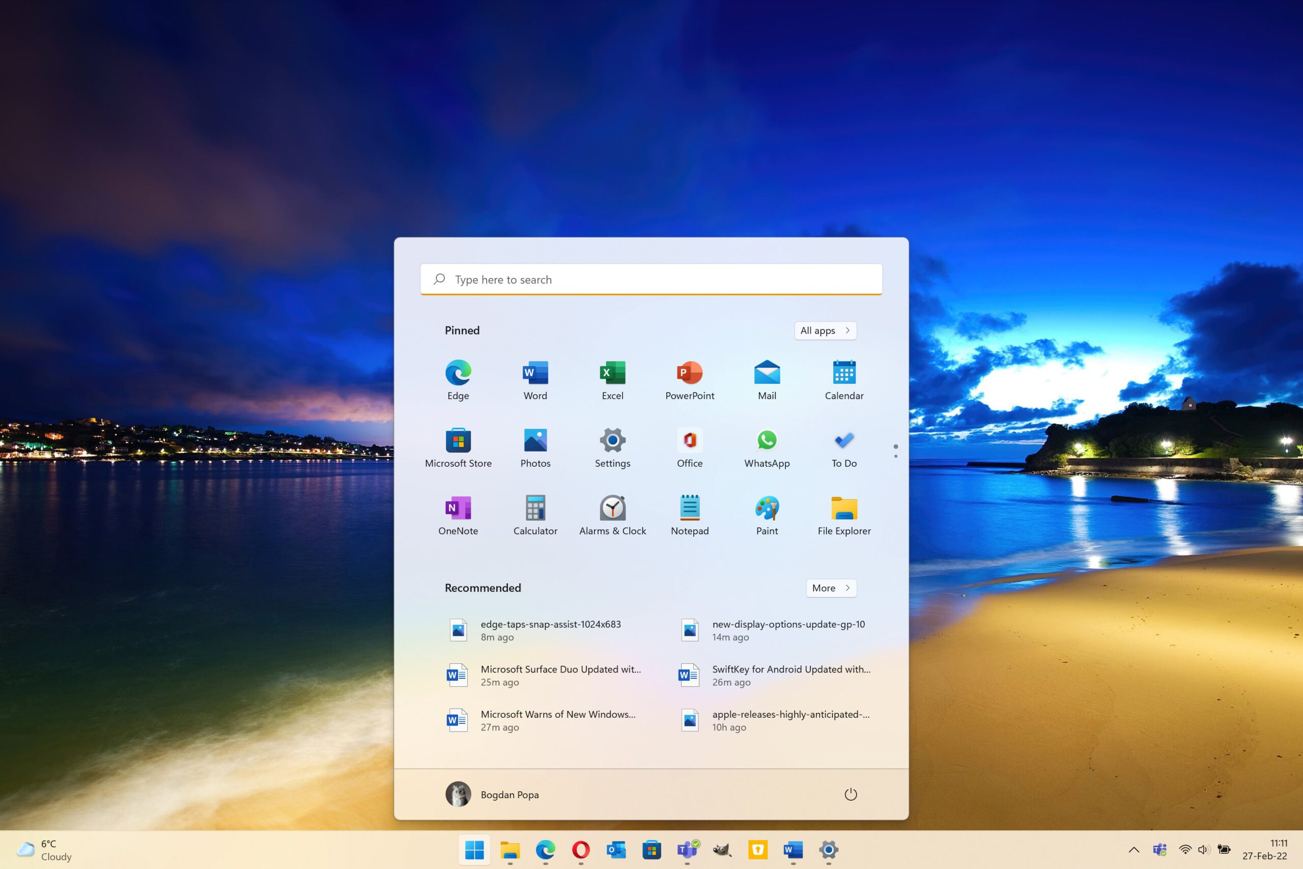The width and height of the screenshot is (1303, 869).
Task: Open Microsoft Store in pinned apps
Action: [458, 448]
